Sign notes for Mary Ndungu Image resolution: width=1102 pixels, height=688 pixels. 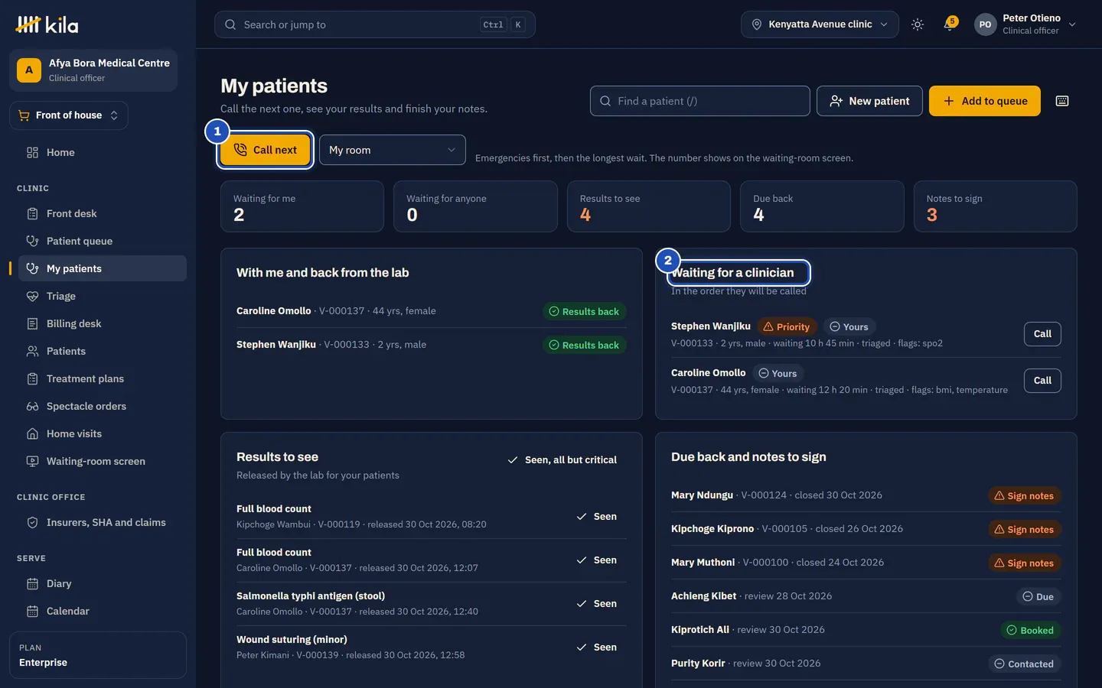tap(1025, 496)
